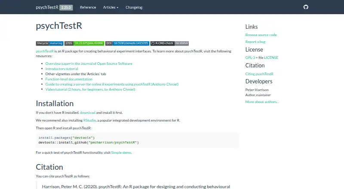The height and width of the screenshot is (189, 344).
Task: Open the Reference page
Action: click(88, 7)
